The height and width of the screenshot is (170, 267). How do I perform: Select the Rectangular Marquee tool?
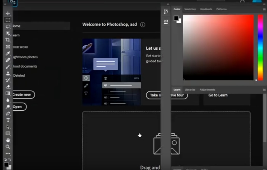8,20
